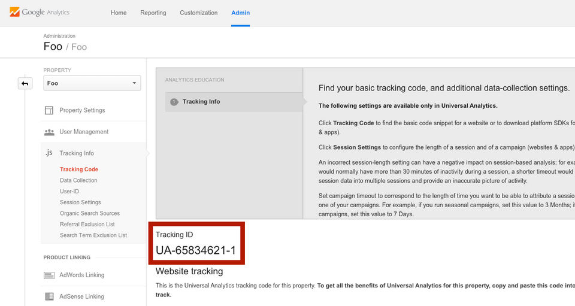Open AdWords Linking
The width and height of the screenshot is (575, 306).
(x=82, y=275)
